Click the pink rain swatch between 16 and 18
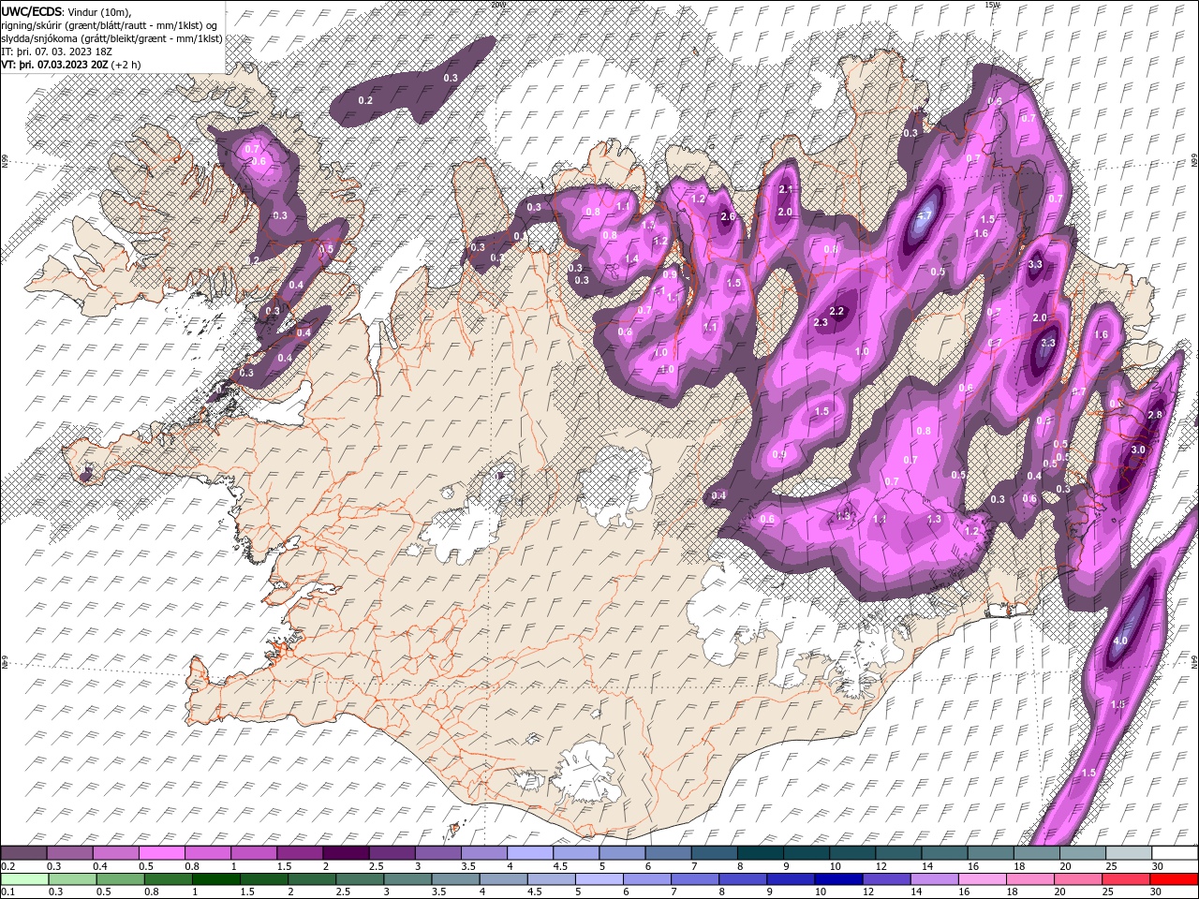The height and width of the screenshot is (899, 1199). (984, 879)
